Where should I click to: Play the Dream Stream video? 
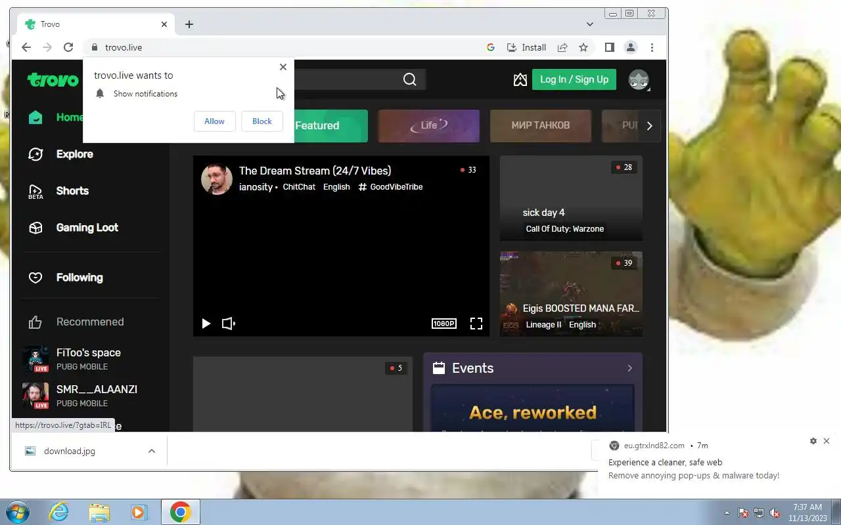(206, 324)
